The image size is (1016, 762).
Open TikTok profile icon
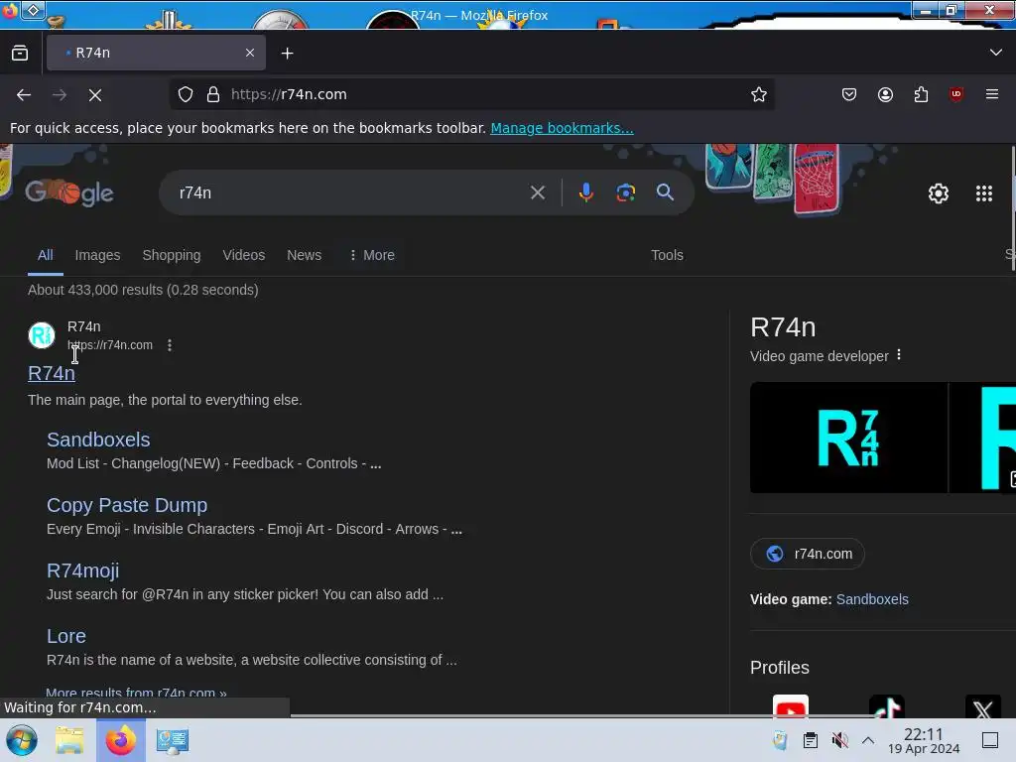[887, 706]
